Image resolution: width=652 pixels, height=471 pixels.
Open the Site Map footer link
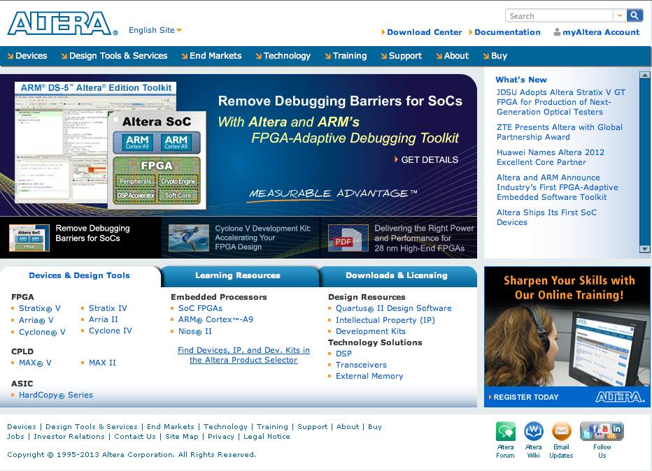(182, 437)
